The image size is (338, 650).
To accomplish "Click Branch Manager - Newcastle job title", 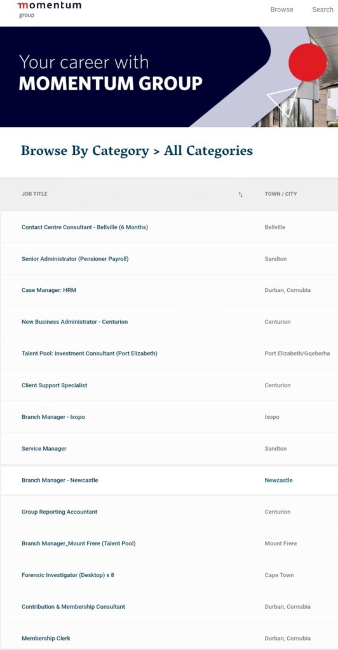I will tap(60, 480).
